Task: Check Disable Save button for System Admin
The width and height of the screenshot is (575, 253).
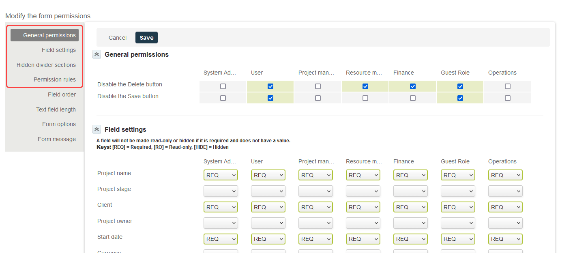Action: click(223, 98)
